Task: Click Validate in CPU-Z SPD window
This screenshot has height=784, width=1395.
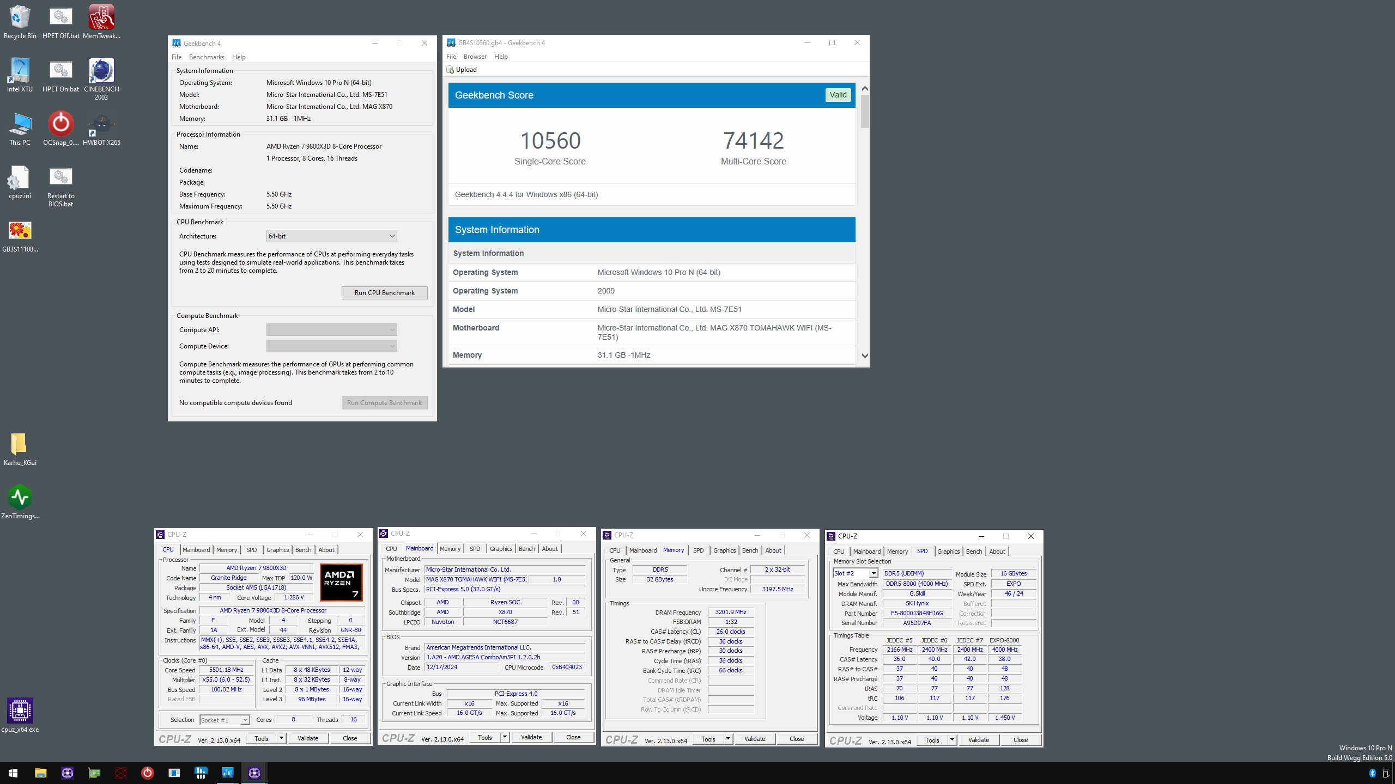Action: click(x=979, y=740)
